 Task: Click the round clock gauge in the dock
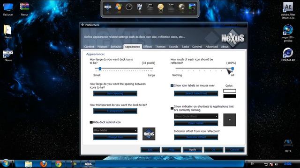[x=129, y=7]
